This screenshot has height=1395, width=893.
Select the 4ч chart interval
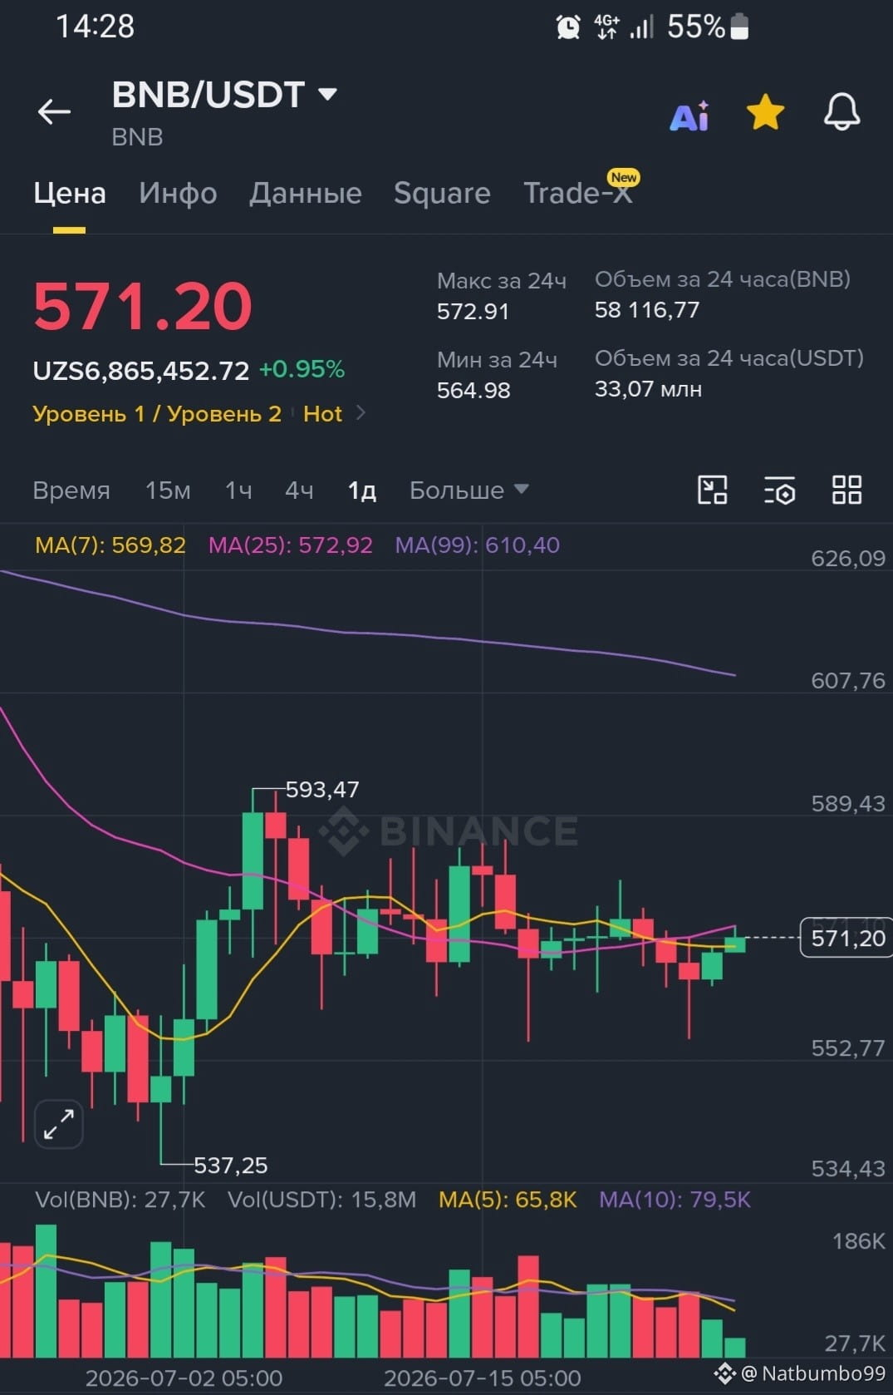[299, 490]
